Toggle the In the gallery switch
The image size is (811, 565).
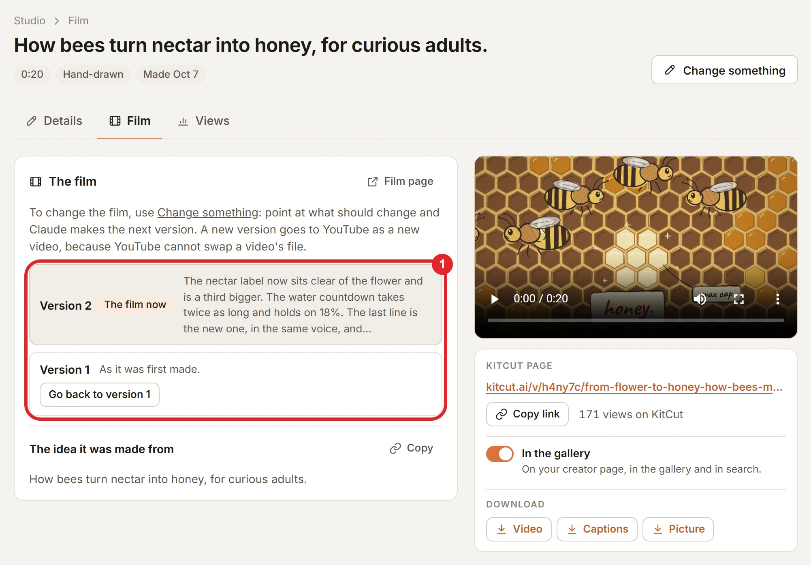pyautogui.click(x=499, y=454)
